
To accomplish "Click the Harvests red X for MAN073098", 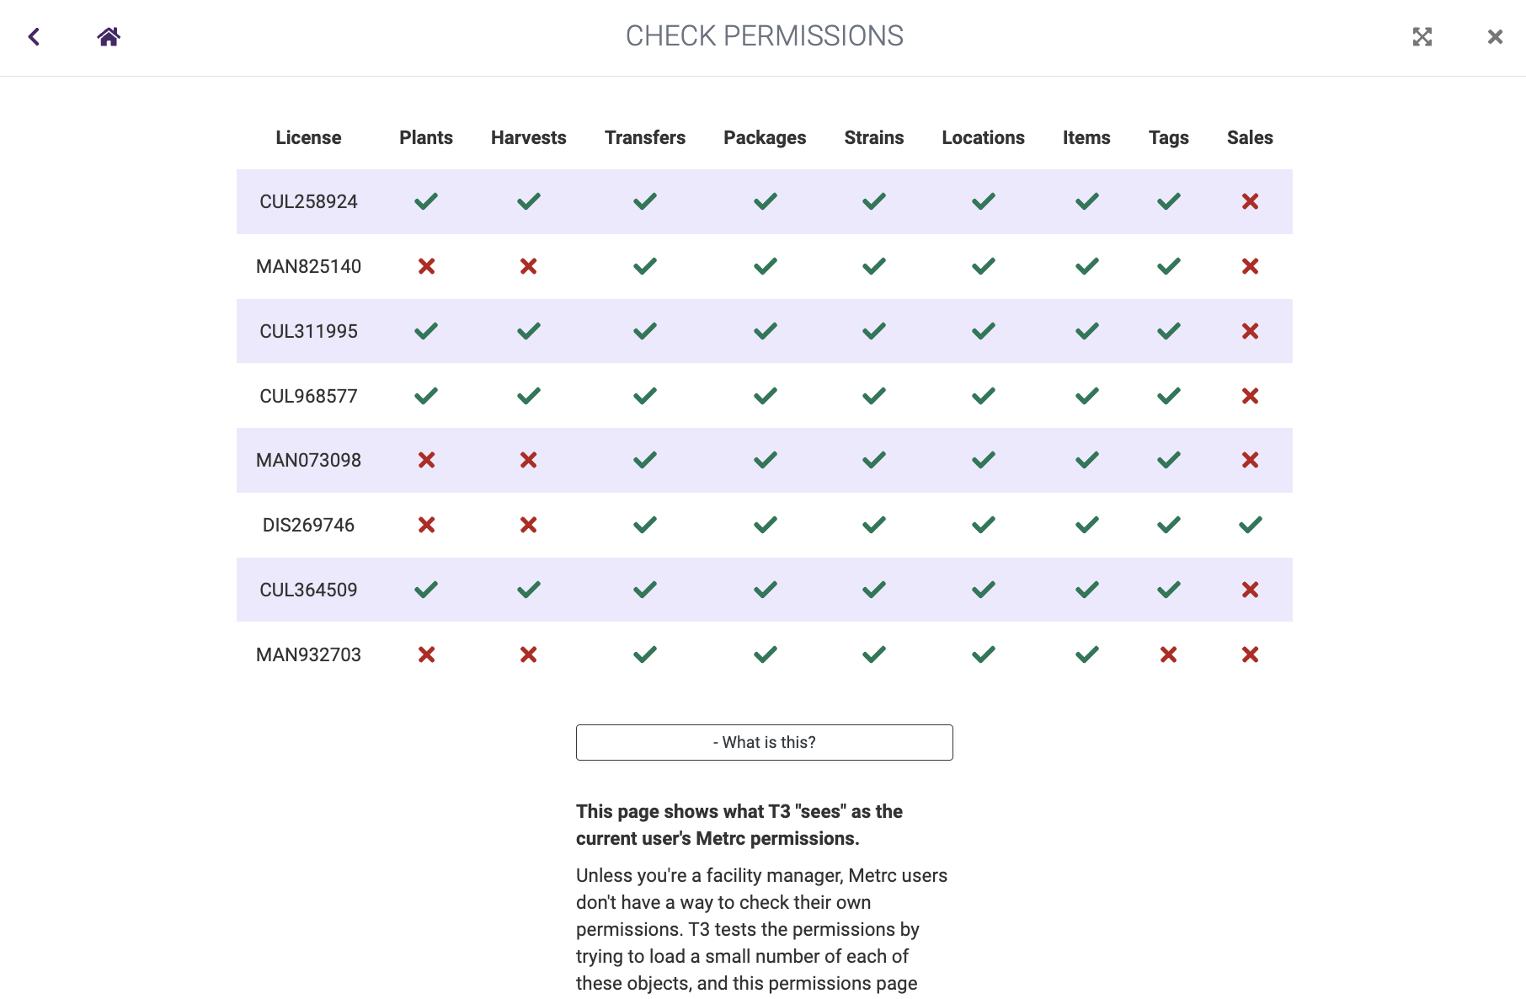I will (x=528, y=460).
